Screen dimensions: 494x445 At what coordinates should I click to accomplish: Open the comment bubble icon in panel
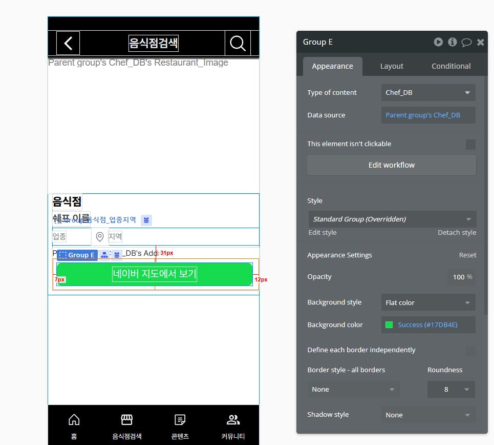(466, 42)
